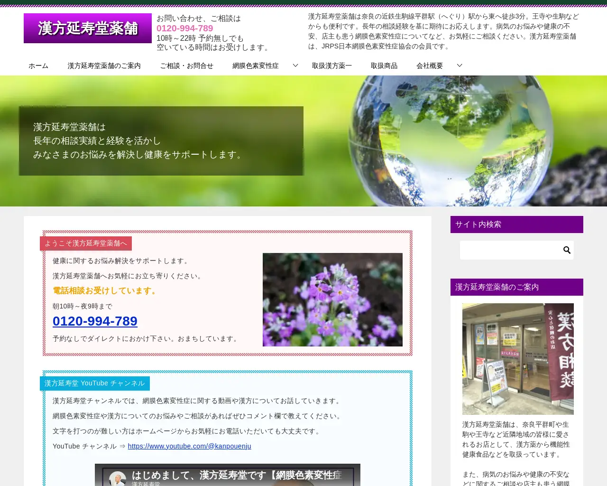The image size is (607, 486).
Task: Click the 漢方延寿堂 YouTube チャンネル heading label
Action: 94,383
